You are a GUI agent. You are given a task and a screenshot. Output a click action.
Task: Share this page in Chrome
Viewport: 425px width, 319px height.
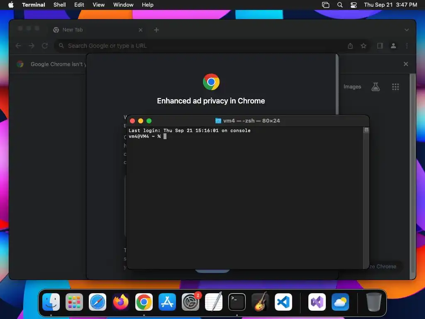[x=350, y=46]
